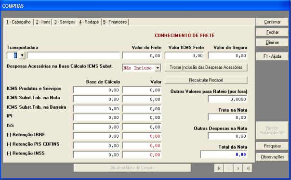
Task: Focus the Transportadora code field
Action: [x=13, y=55]
